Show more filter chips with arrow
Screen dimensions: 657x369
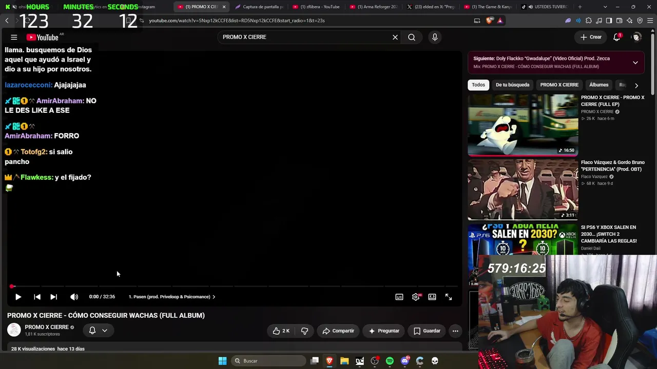[x=636, y=86]
